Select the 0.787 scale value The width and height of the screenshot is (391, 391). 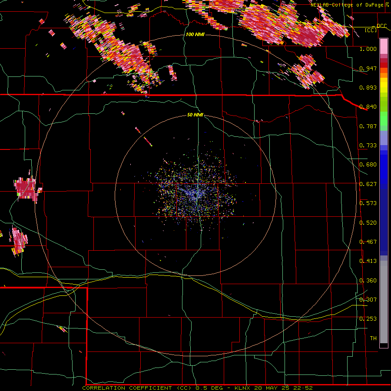(368, 126)
